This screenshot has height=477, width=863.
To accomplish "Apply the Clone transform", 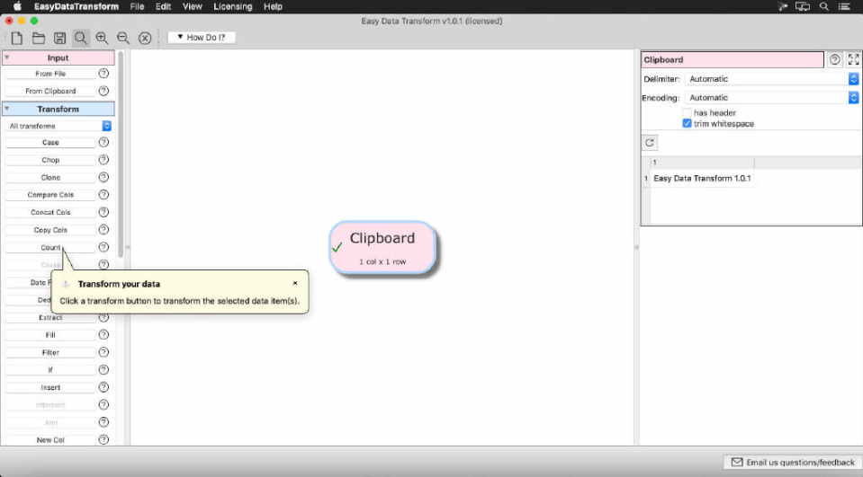I will (50, 178).
